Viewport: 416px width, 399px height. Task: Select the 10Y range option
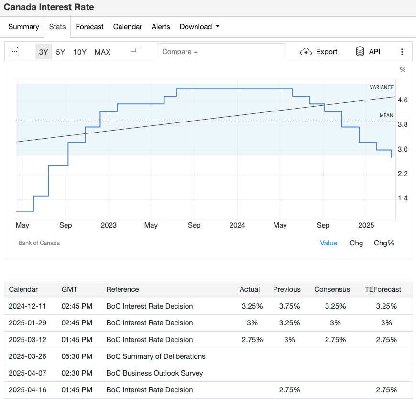pos(80,52)
